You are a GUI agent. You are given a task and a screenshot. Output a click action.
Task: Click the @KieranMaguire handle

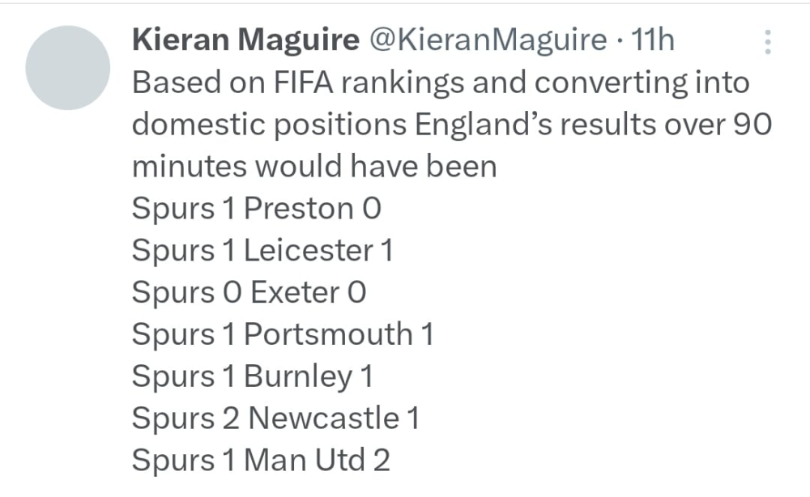click(x=488, y=40)
